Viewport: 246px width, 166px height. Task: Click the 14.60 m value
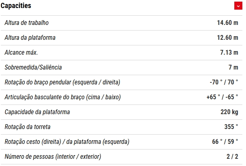point(227,23)
